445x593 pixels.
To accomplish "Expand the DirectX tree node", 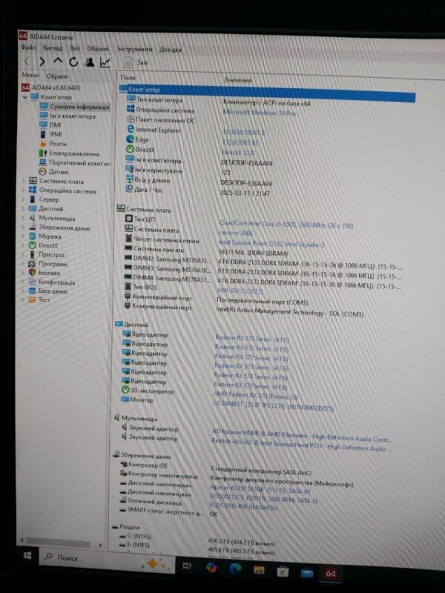I will [24, 245].
